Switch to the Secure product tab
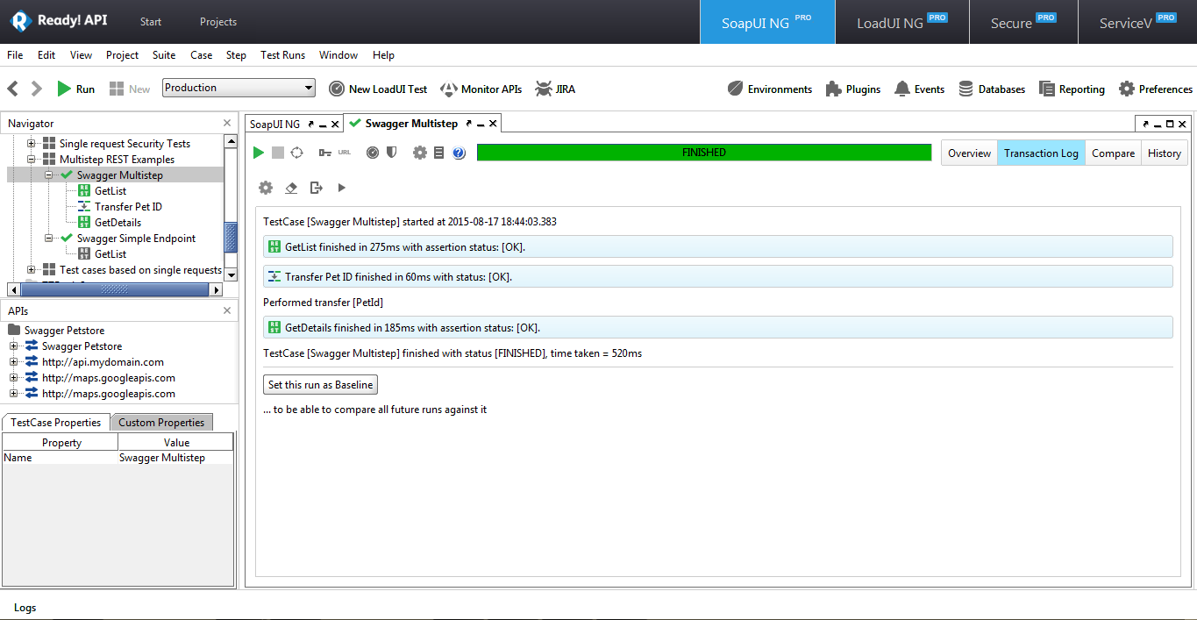The height and width of the screenshot is (620, 1197). tap(1023, 22)
